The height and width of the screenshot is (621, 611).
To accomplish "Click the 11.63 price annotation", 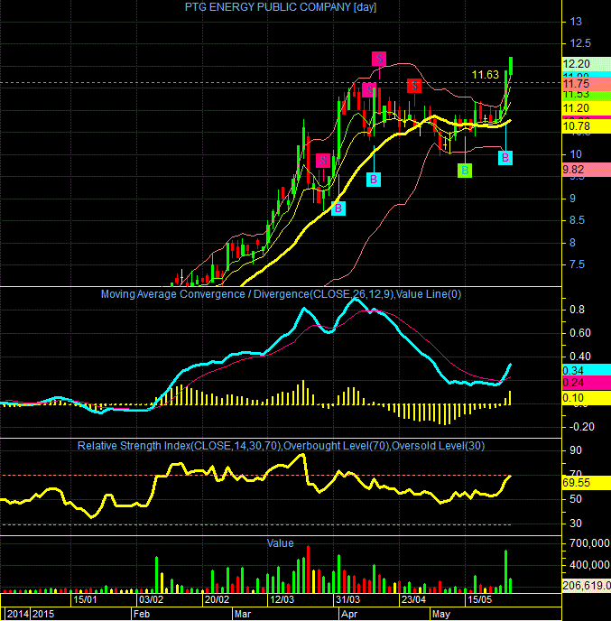I will pos(485,74).
